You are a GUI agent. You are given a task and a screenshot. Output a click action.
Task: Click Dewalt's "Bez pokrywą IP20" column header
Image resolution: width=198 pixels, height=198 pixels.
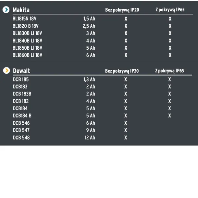coord(122,71)
